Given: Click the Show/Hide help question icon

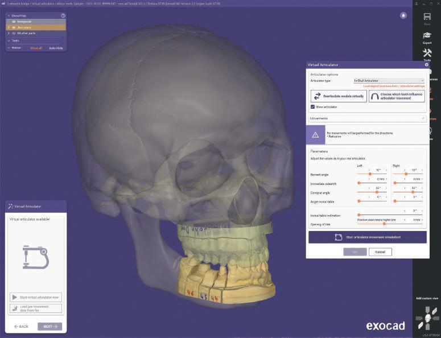Looking at the screenshot, I should click(x=63, y=16).
